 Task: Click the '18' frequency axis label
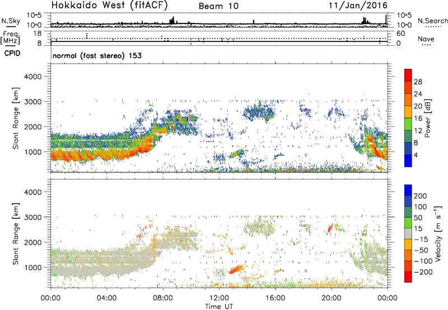(38, 34)
